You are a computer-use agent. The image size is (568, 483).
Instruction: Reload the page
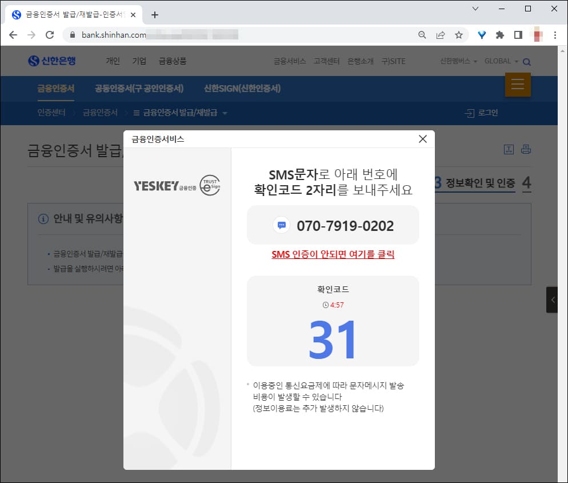(50, 35)
